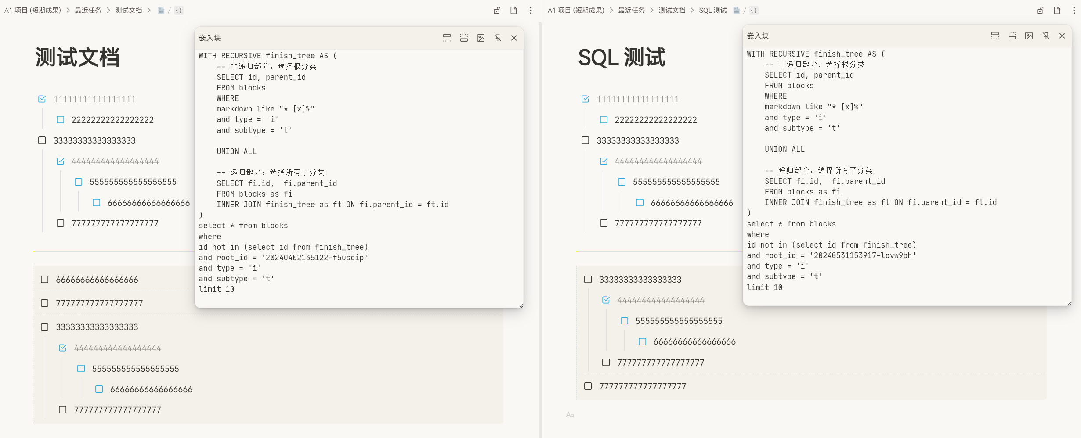Click 测试文档 breadcrumb in the SQL 测试 pane
The image size is (1081, 438).
coord(672,11)
